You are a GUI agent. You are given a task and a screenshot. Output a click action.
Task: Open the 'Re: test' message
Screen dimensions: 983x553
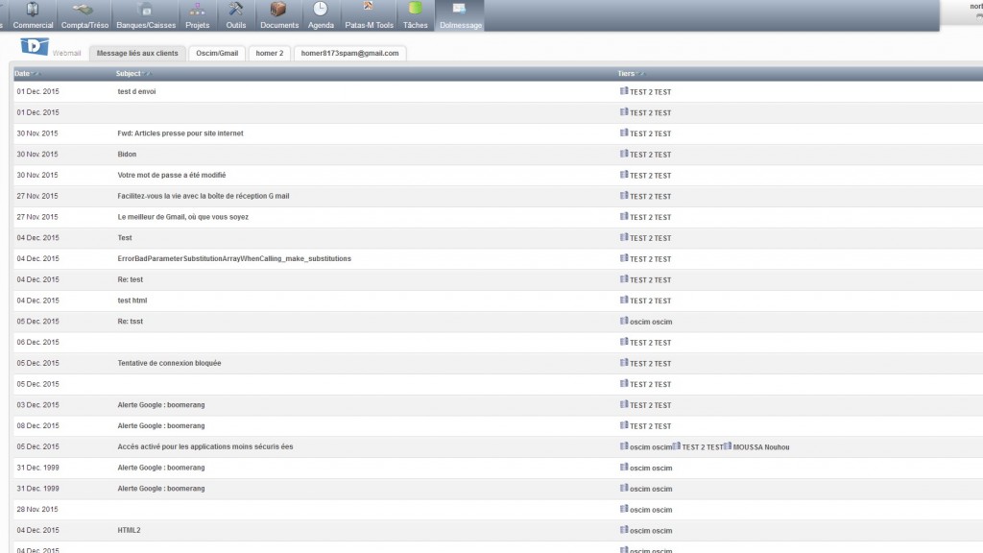[x=131, y=279]
